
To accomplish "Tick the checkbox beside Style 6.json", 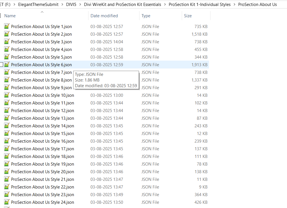I will (1, 65).
